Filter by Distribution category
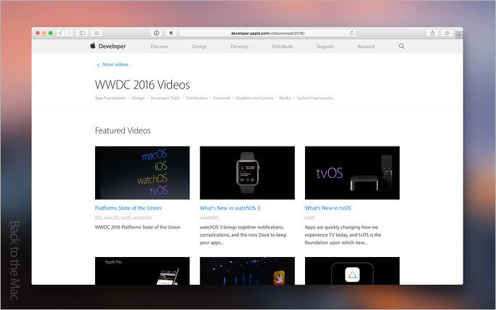This screenshot has width=496, height=310. tap(196, 98)
